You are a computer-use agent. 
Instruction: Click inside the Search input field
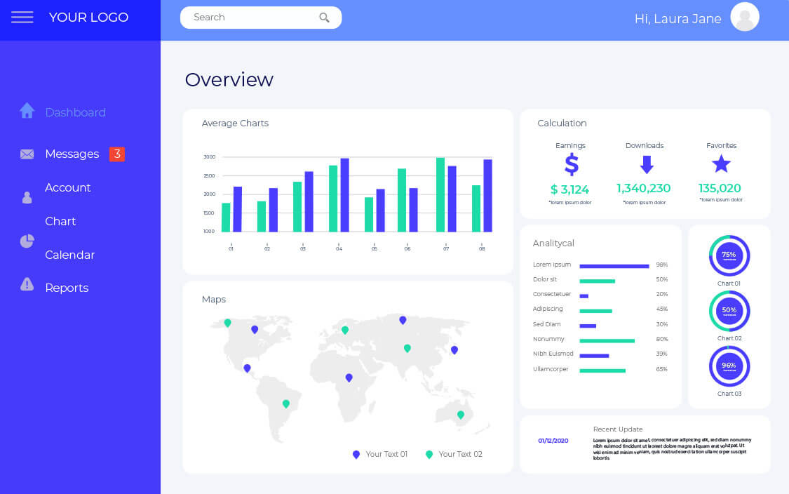[x=245, y=17]
